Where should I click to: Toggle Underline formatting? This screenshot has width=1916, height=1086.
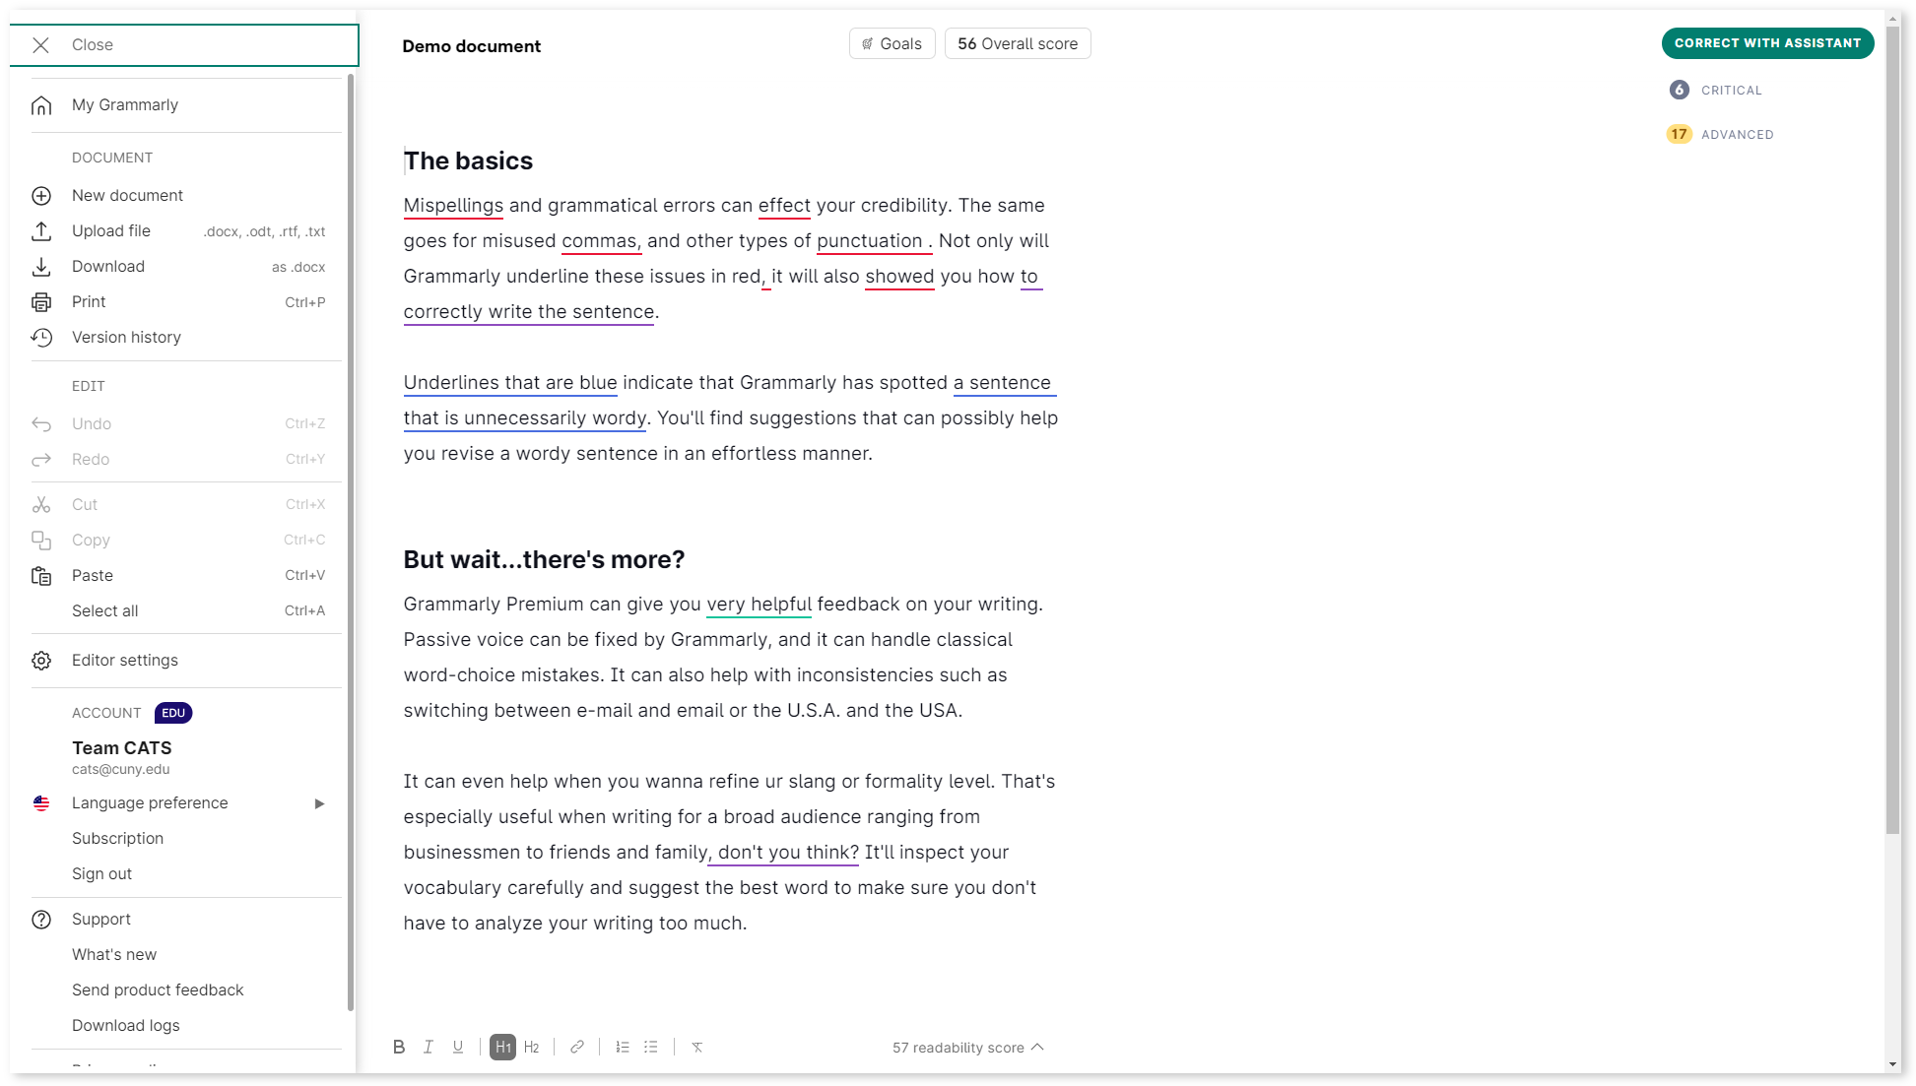458,1047
